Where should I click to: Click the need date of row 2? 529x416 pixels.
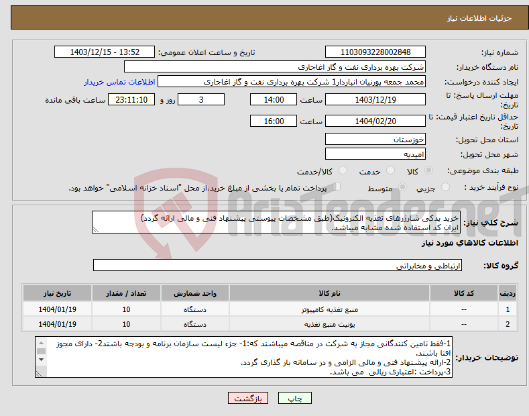58,324
